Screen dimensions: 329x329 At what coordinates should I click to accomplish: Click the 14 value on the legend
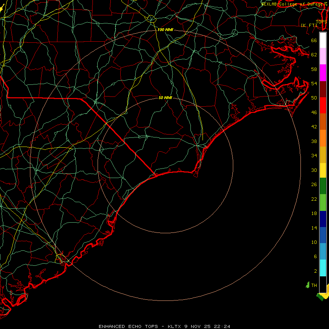(x=314, y=228)
